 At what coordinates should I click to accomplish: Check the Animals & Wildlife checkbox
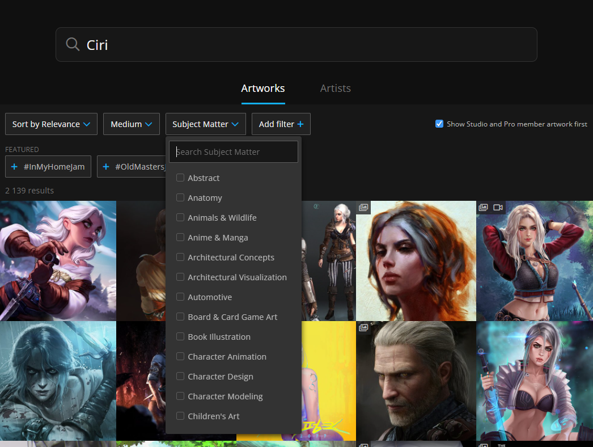pos(180,217)
